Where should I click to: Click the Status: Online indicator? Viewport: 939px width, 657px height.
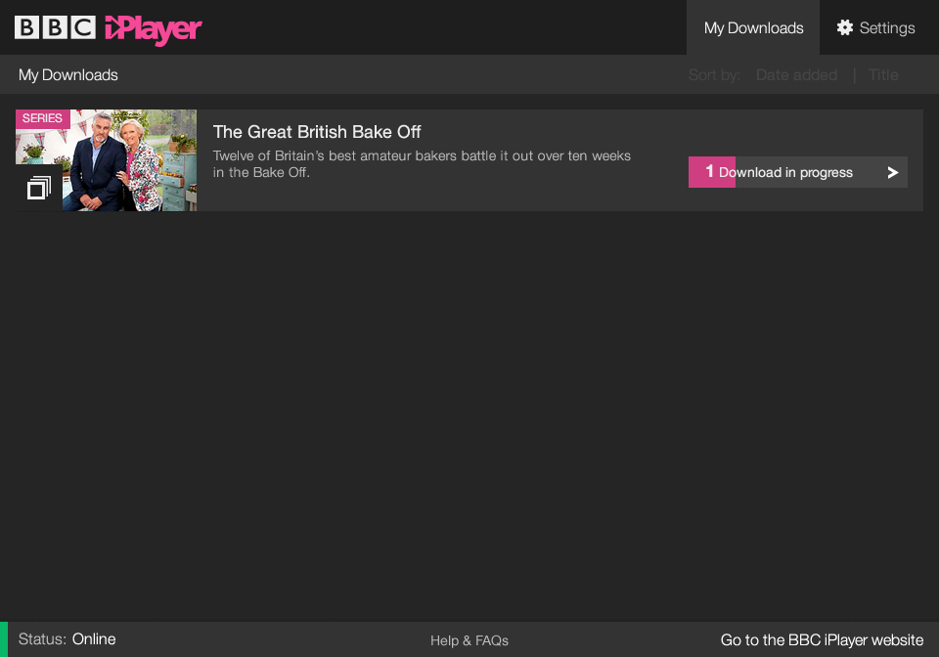tap(67, 639)
